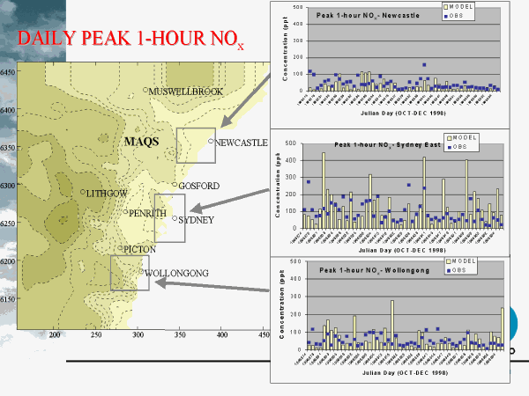Click Concentration axis label of Newcastle chart
The image size is (529, 396).
[x=286, y=48]
